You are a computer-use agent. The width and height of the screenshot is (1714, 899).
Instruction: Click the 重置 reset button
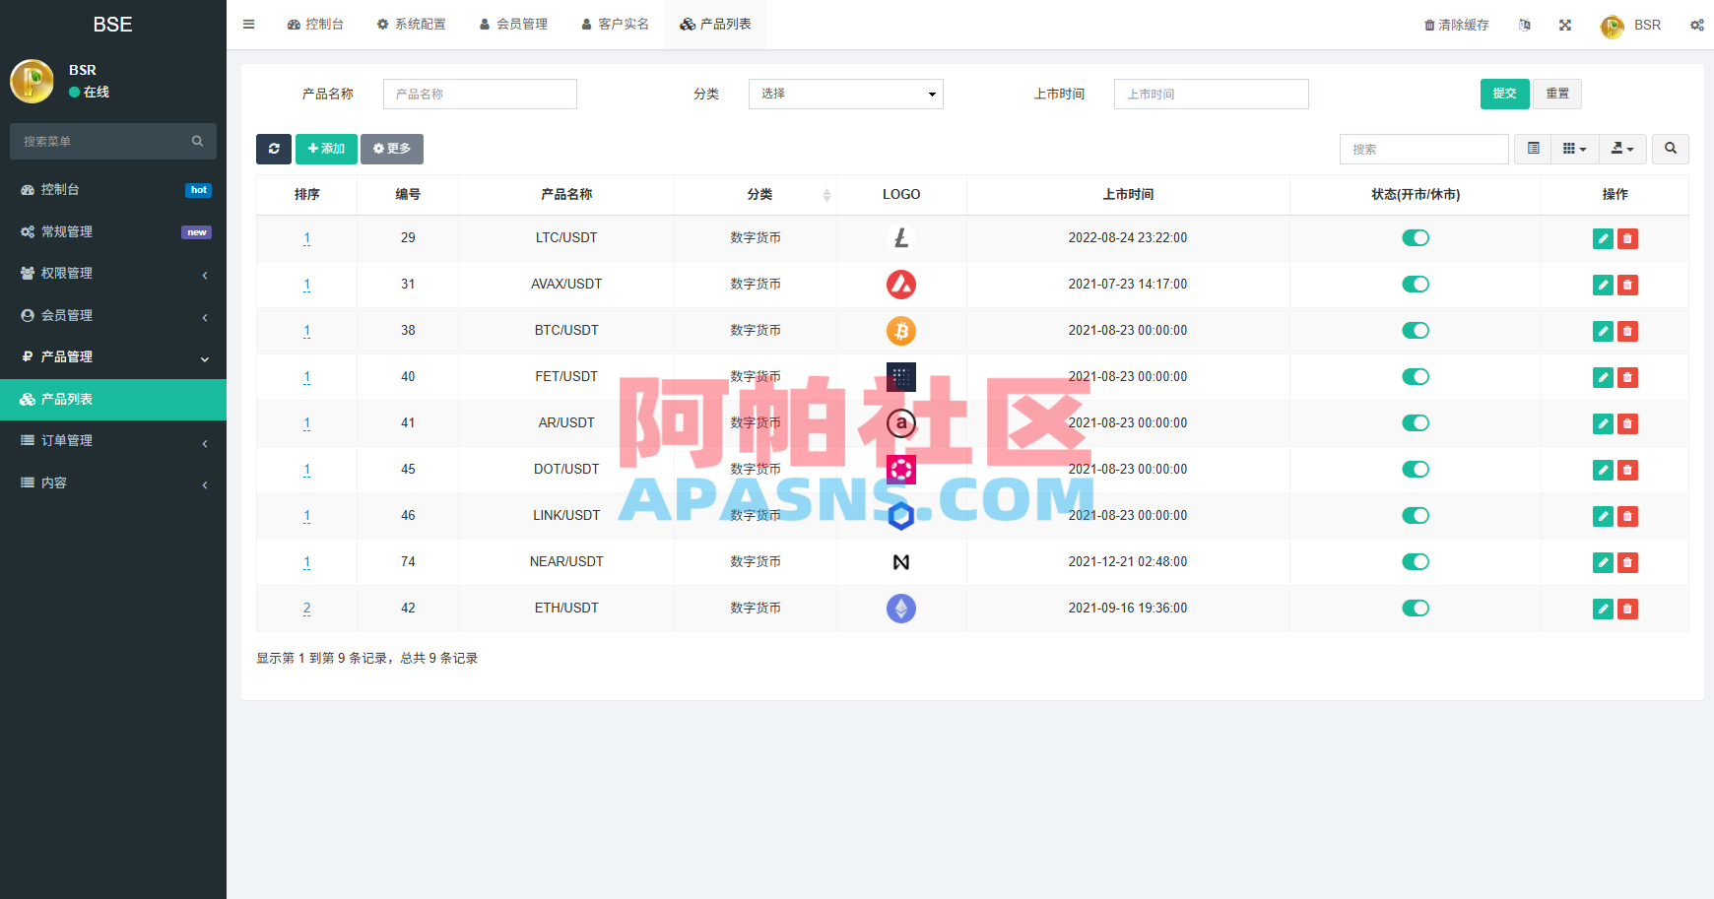point(1557,94)
